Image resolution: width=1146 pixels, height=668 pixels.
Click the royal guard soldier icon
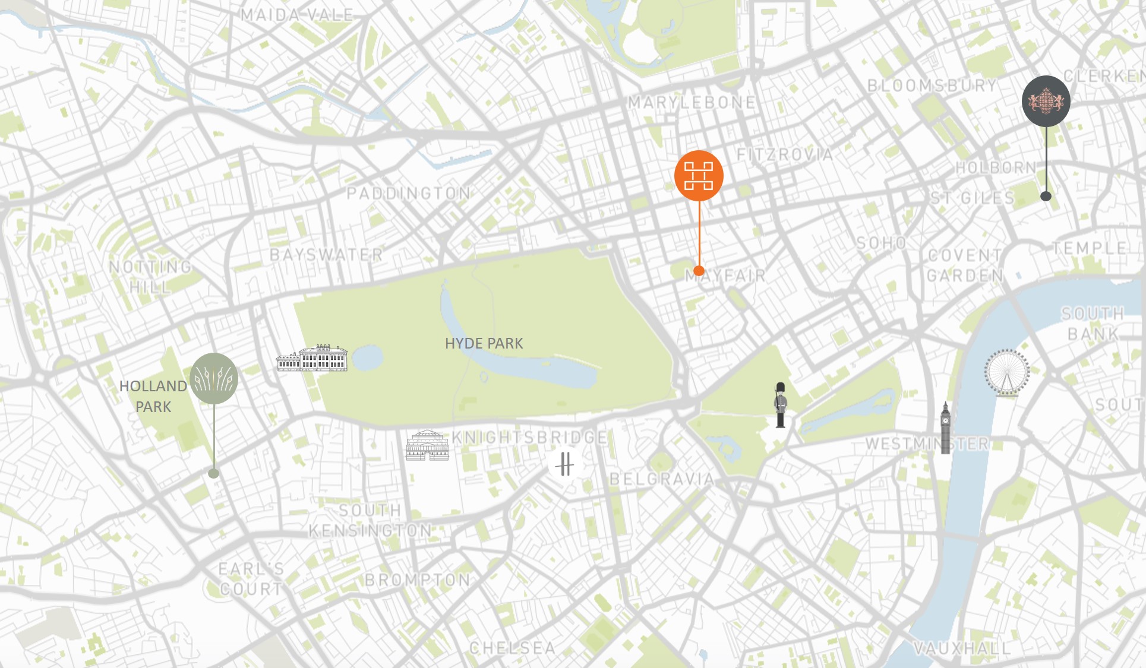pos(781,405)
